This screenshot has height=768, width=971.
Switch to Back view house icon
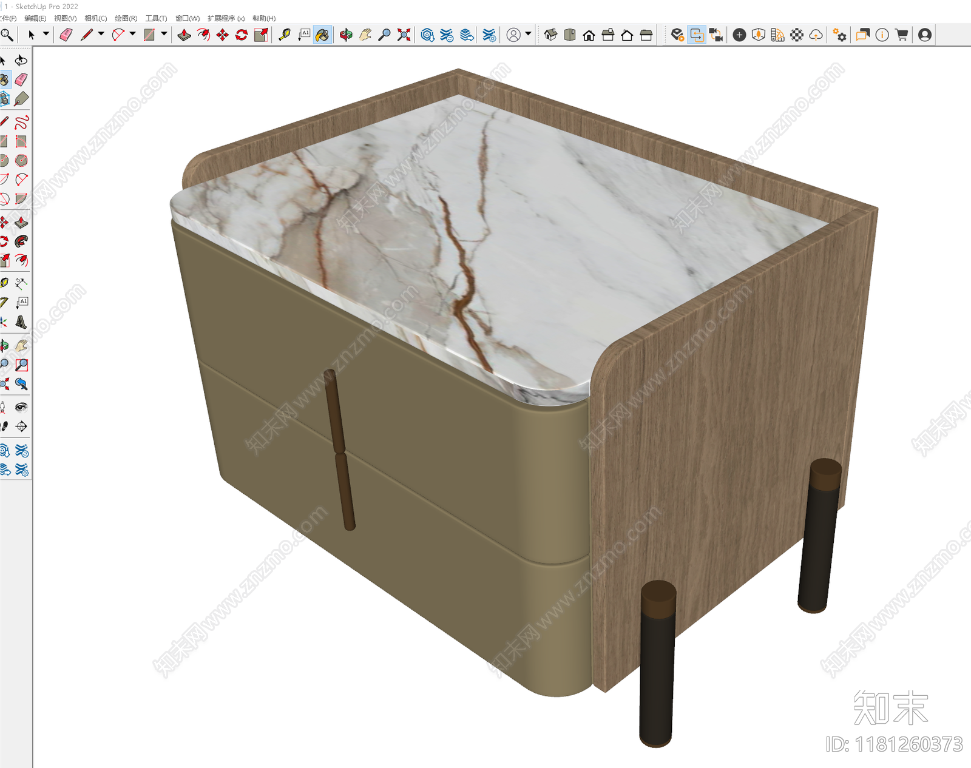click(627, 35)
